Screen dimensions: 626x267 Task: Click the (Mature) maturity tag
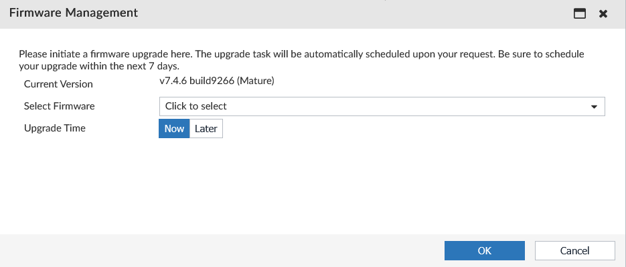click(x=256, y=81)
